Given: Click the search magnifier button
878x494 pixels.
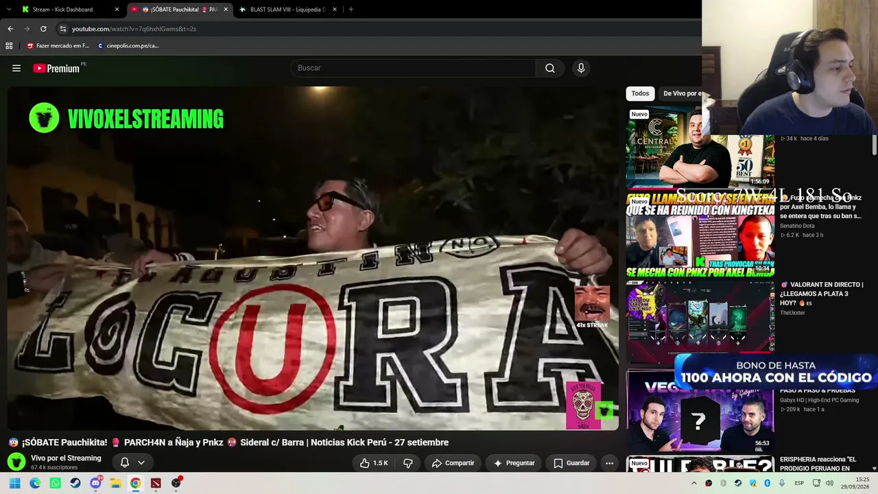Looking at the screenshot, I should (x=550, y=68).
